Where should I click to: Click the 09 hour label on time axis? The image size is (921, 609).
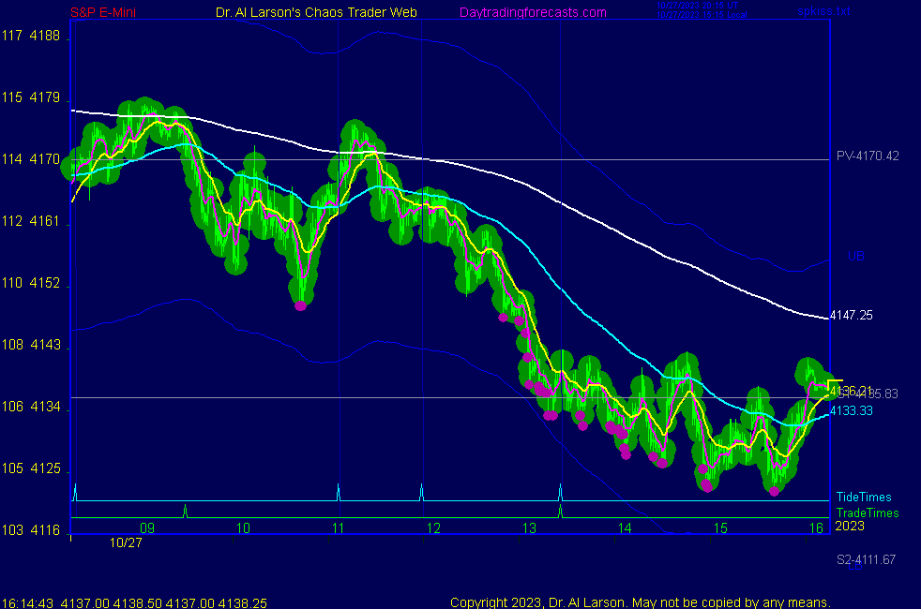coord(147,528)
